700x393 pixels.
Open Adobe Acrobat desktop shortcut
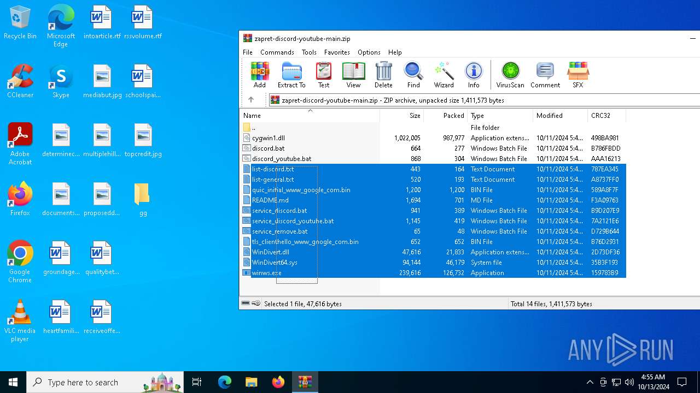pos(20,144)
